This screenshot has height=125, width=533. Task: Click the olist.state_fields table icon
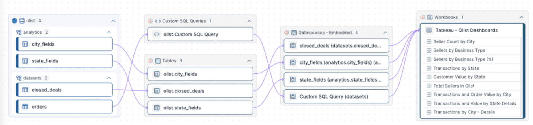(x=157, y=108)
